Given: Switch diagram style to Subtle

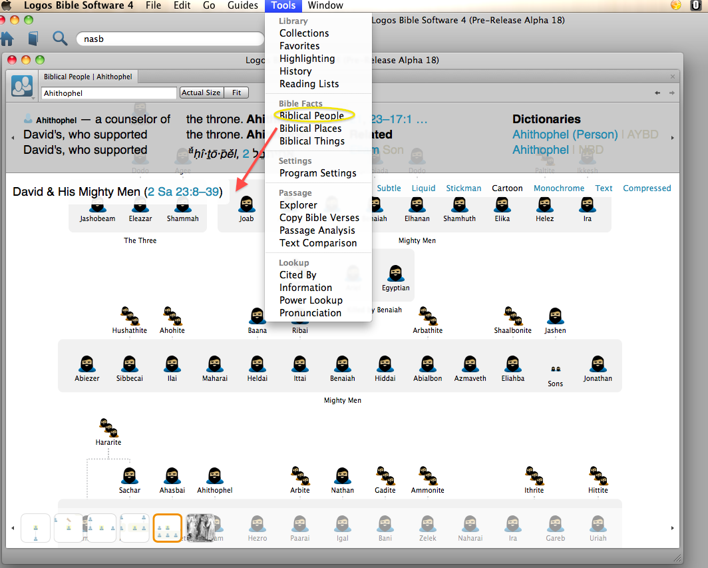Looking at the screenshot, I should [389, 188].
